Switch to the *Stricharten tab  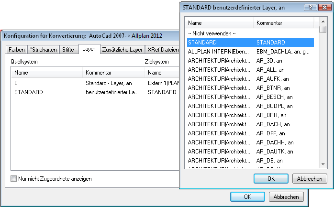[44, 50]
